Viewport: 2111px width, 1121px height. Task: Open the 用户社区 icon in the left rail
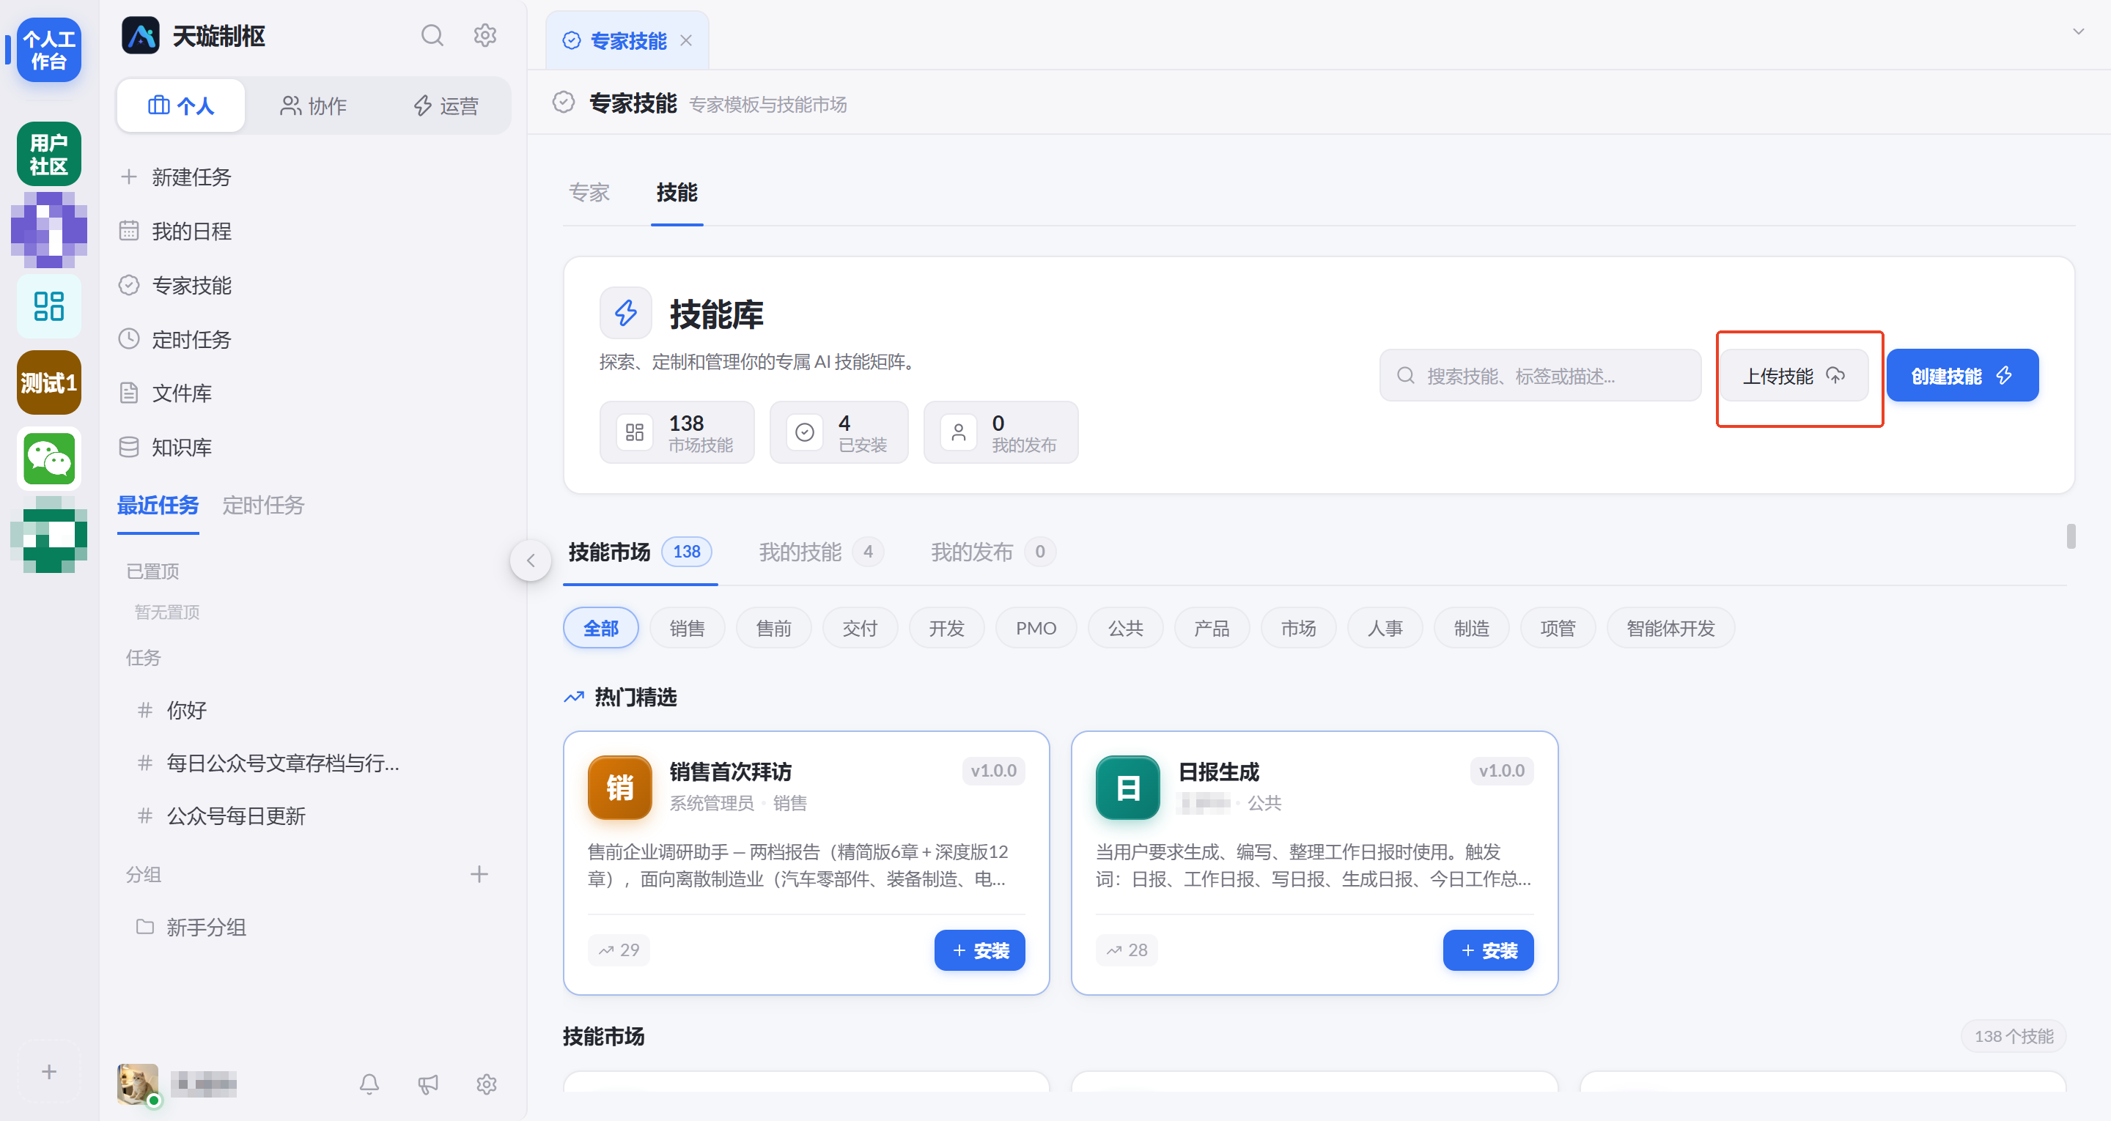pos(48,154)
